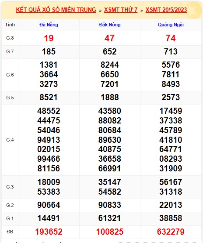Click the Đà Nẵng province header
Viewport: 203px width, 243px height.
pos(49,25)
